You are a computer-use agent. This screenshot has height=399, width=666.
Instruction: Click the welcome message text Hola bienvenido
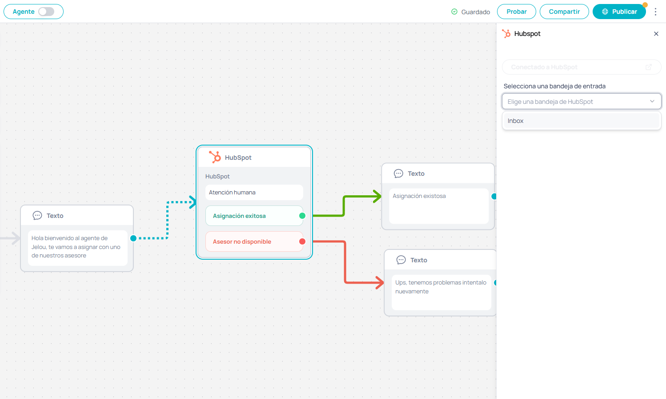[x=76, y=247]
